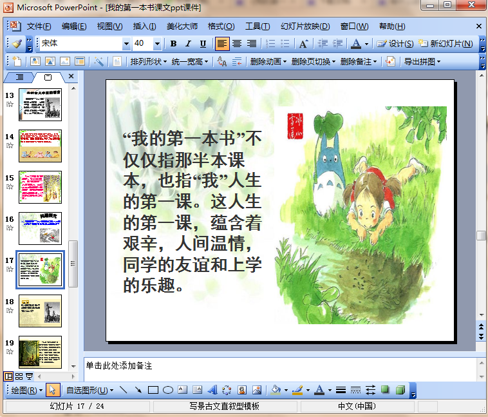Viewport: 488px width, 417px height.
Task: Select the Oval drawing tool
Action: 168,390
